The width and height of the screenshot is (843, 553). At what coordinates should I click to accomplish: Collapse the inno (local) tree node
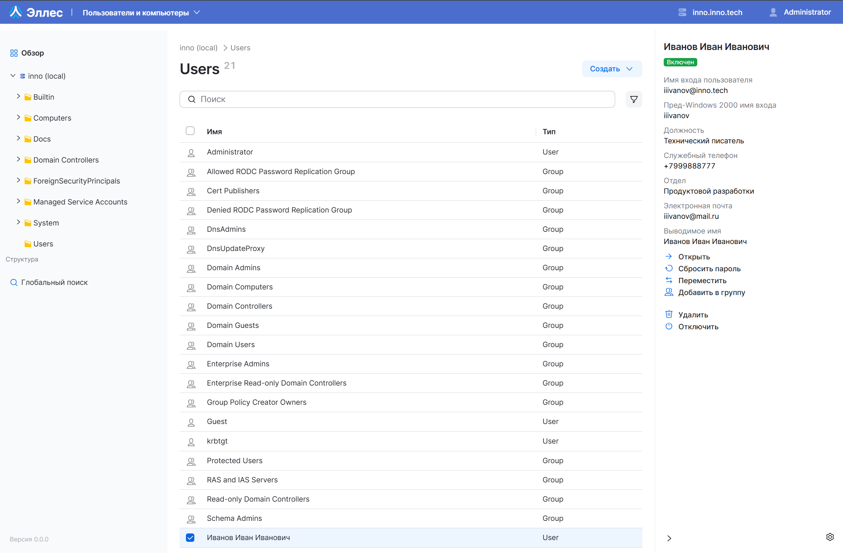click(12, 76)
